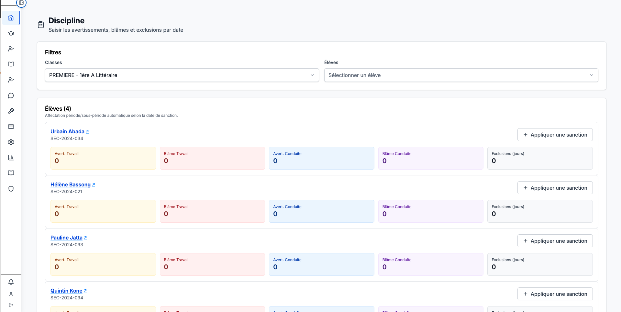The height and width of the screenshot is (312, 621).
Task: Open the Classes dropdown PREMIERE 1ère A Littéraire
Action: (x=182, y=75)
